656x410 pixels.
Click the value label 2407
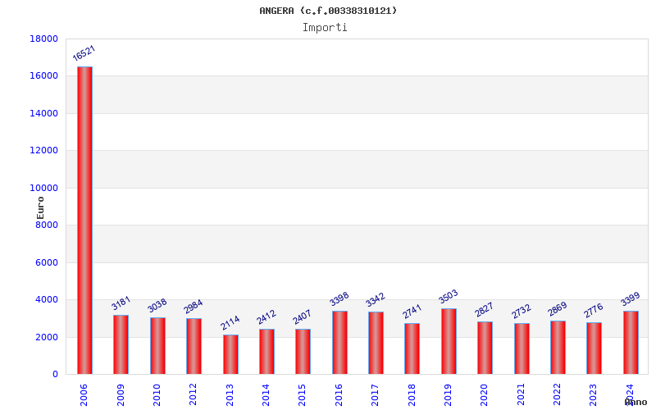[302, 317]
